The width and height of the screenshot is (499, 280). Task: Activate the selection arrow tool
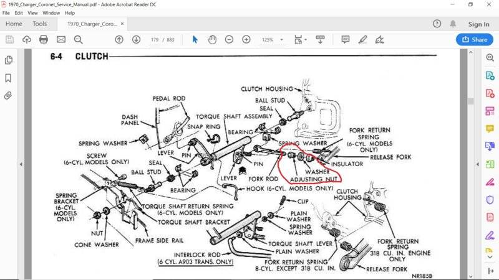(x=195, y=39)
